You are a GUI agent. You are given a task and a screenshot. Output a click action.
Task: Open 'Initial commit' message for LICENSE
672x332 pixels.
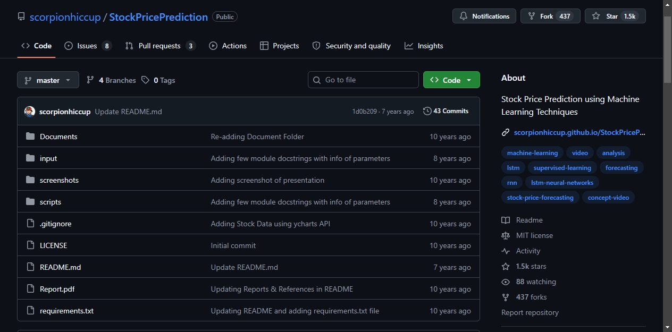click(x=233, y=245)
